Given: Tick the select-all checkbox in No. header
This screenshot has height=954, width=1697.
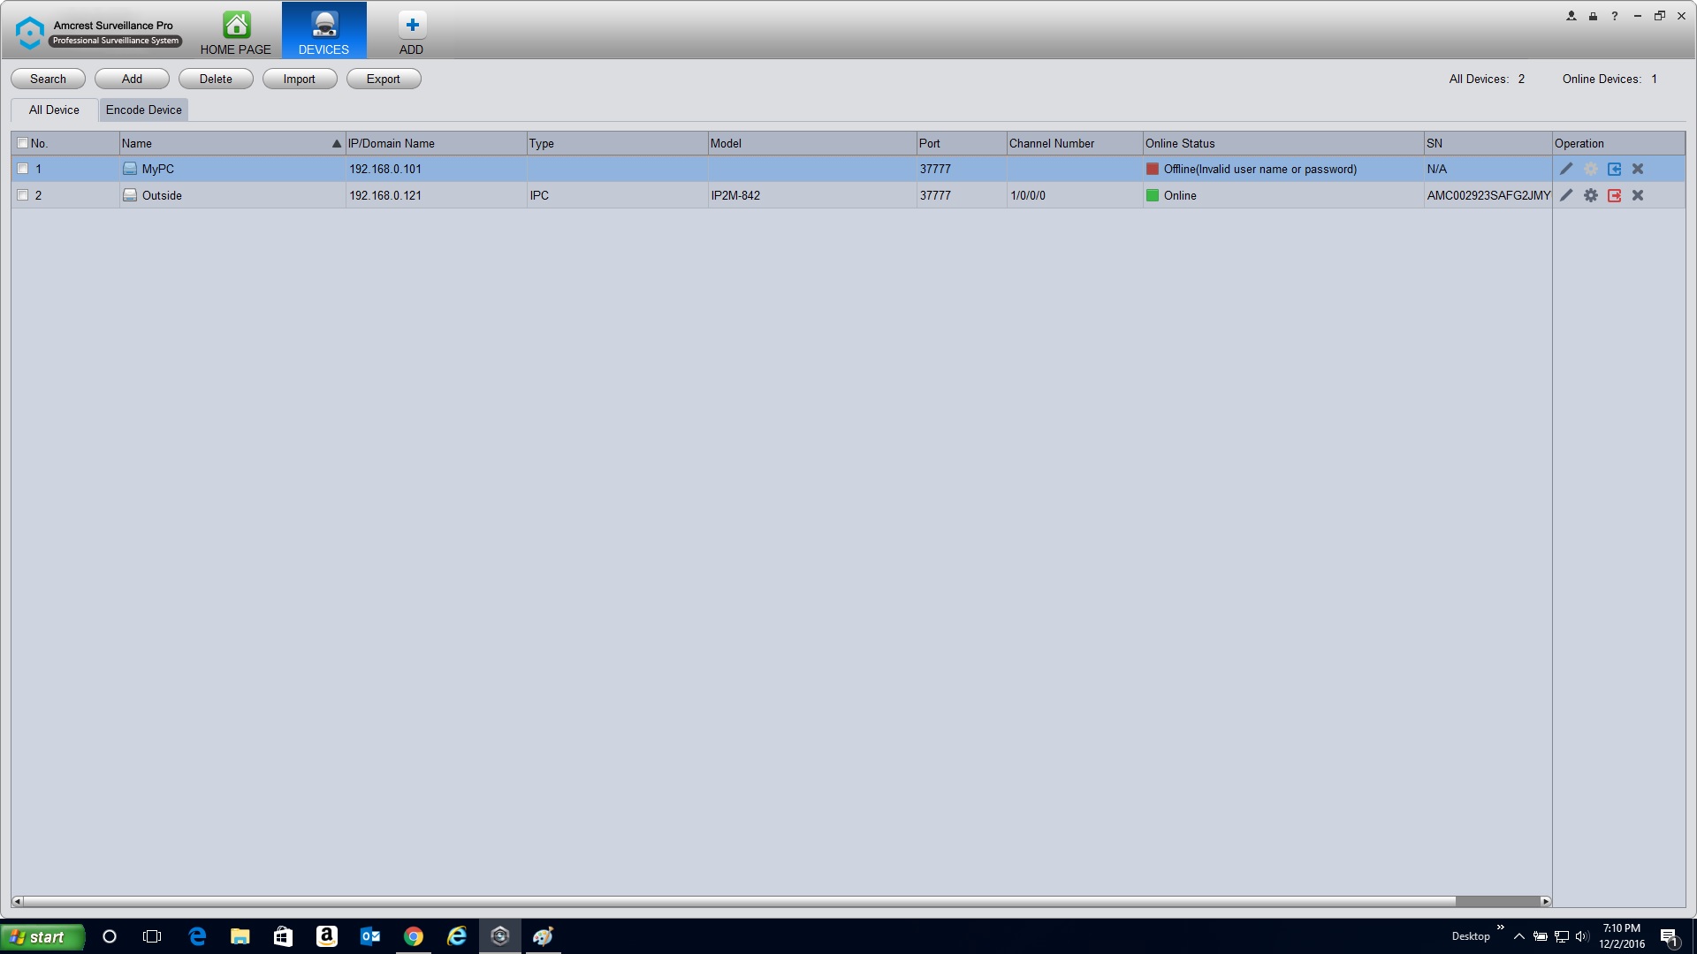Looking at the screenshot, I should pos(23,142).
